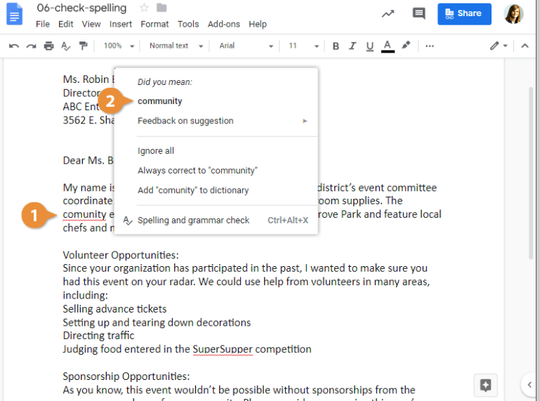The height and width of the screenshot is (401, 540).
Task: Select the paint format tool
Action: pyautogui.click(x=83, y=46)
